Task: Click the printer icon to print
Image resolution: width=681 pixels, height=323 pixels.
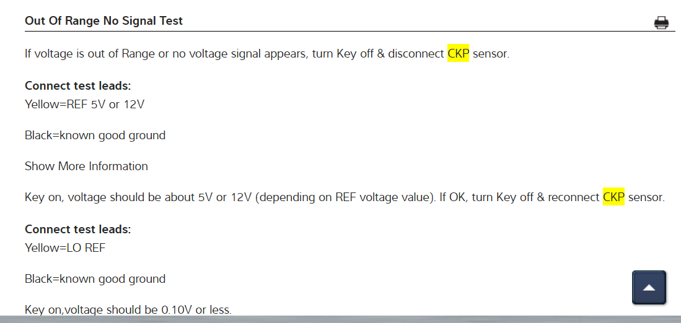Action: click(x=661, y=23)
